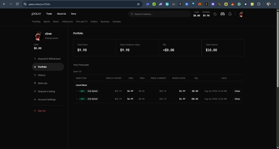This screenshot has width=279, height=149.
Task: Click the browser address bar URL
Action: coord(39,4)
